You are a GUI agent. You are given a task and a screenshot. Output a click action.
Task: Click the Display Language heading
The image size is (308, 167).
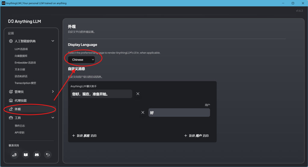point(82,45)
